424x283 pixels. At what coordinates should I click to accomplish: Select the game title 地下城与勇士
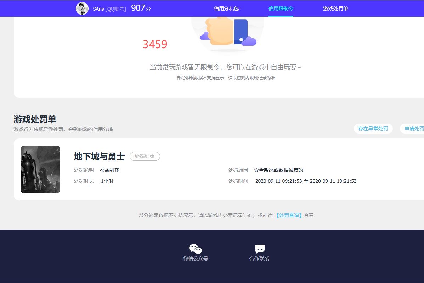(x=98, y=156)
